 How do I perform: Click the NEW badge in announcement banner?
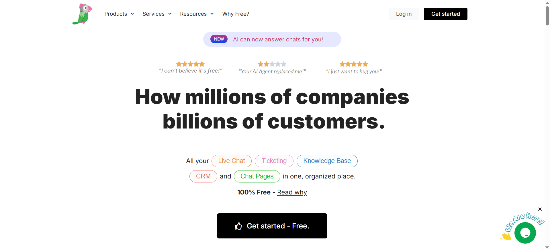tap(219, 39)
